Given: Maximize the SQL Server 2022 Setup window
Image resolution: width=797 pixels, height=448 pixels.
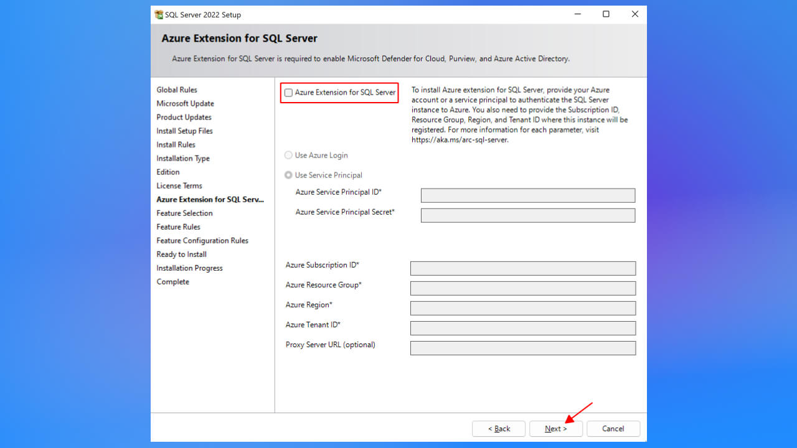Looking at the screenshot, I should tap(606, 14).
